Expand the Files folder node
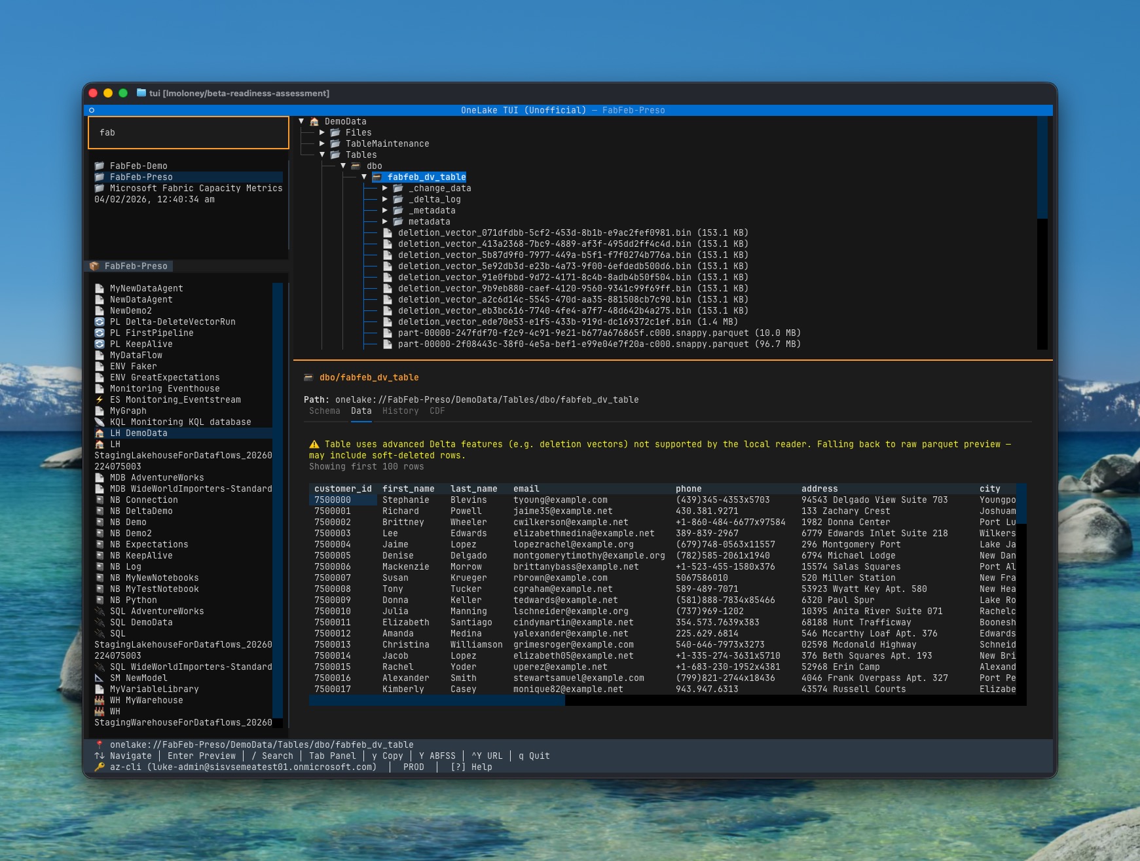1140x861 pixels. point(322,133)
